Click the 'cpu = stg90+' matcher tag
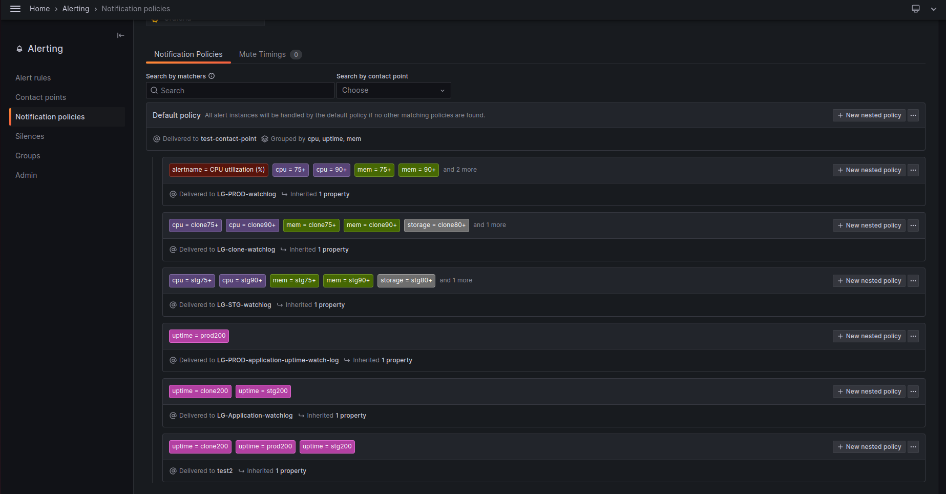 tap(242, 280)
